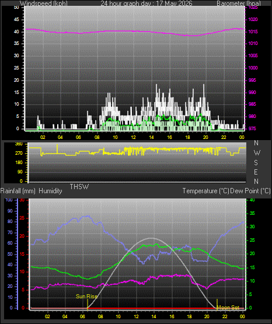Click the Sun Rise marker label

(x=86, y=297)
